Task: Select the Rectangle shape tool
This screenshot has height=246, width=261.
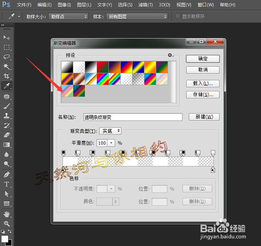Action: [x=7, y=204]
